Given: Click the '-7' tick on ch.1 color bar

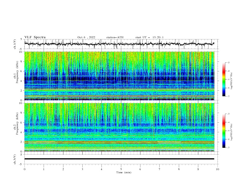Looking at the screenshot, I should tap(228, 96).
